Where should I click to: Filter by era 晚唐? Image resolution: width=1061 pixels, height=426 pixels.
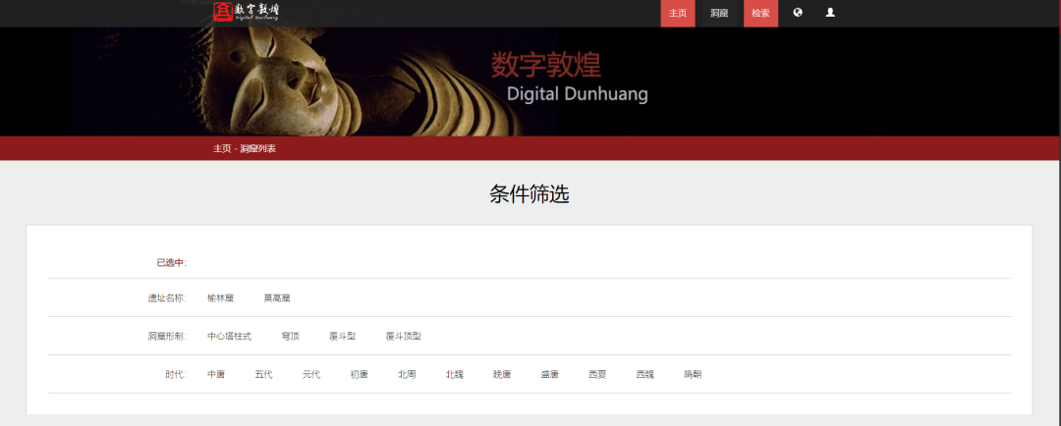pos(502,375)
